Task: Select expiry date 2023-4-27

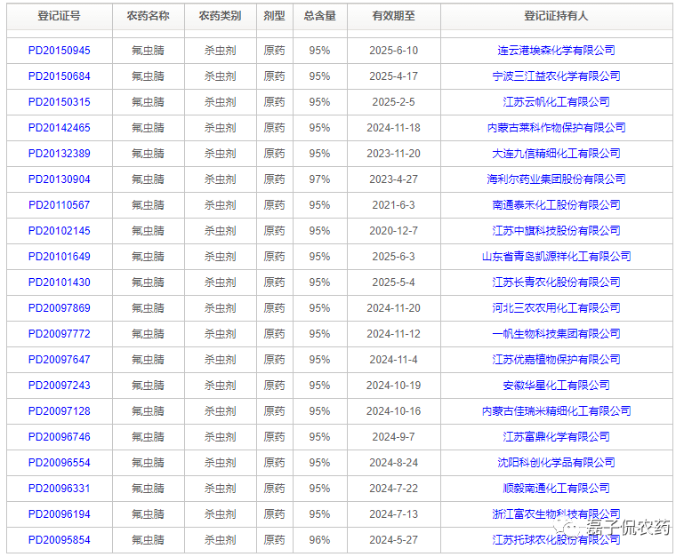Action: pos(394,179)
